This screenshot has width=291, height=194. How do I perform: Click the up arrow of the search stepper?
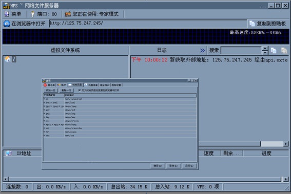pyautogui.click(x=265, y=49)
